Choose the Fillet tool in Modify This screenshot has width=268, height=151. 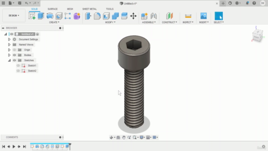[97, 16]
